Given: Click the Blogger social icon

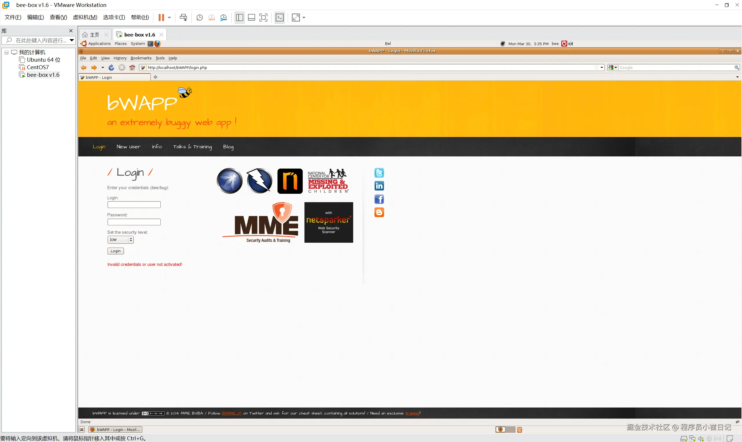Looking at the screenshot, I should (379, 212).
